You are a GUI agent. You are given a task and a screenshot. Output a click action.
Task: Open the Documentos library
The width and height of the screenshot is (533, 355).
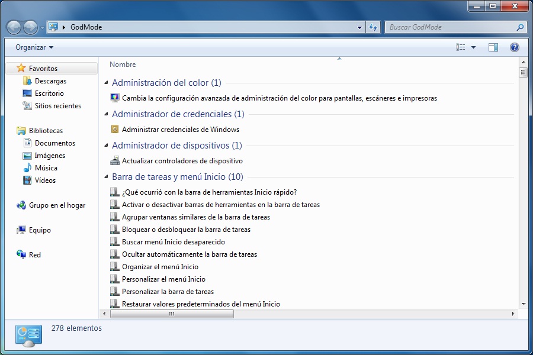point(54,143)
